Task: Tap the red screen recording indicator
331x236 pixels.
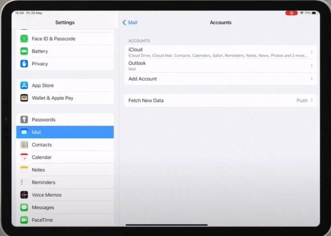Action: tap(291, 13)
